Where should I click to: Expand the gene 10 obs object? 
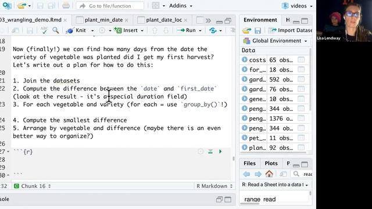click(244, 99)
